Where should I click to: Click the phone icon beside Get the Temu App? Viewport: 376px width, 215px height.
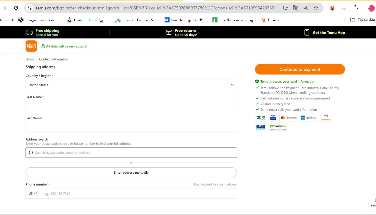(307, 32)
